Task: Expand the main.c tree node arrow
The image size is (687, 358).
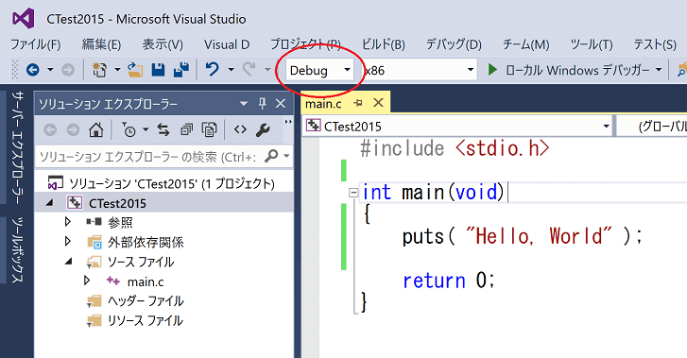Action: point(87,281)
